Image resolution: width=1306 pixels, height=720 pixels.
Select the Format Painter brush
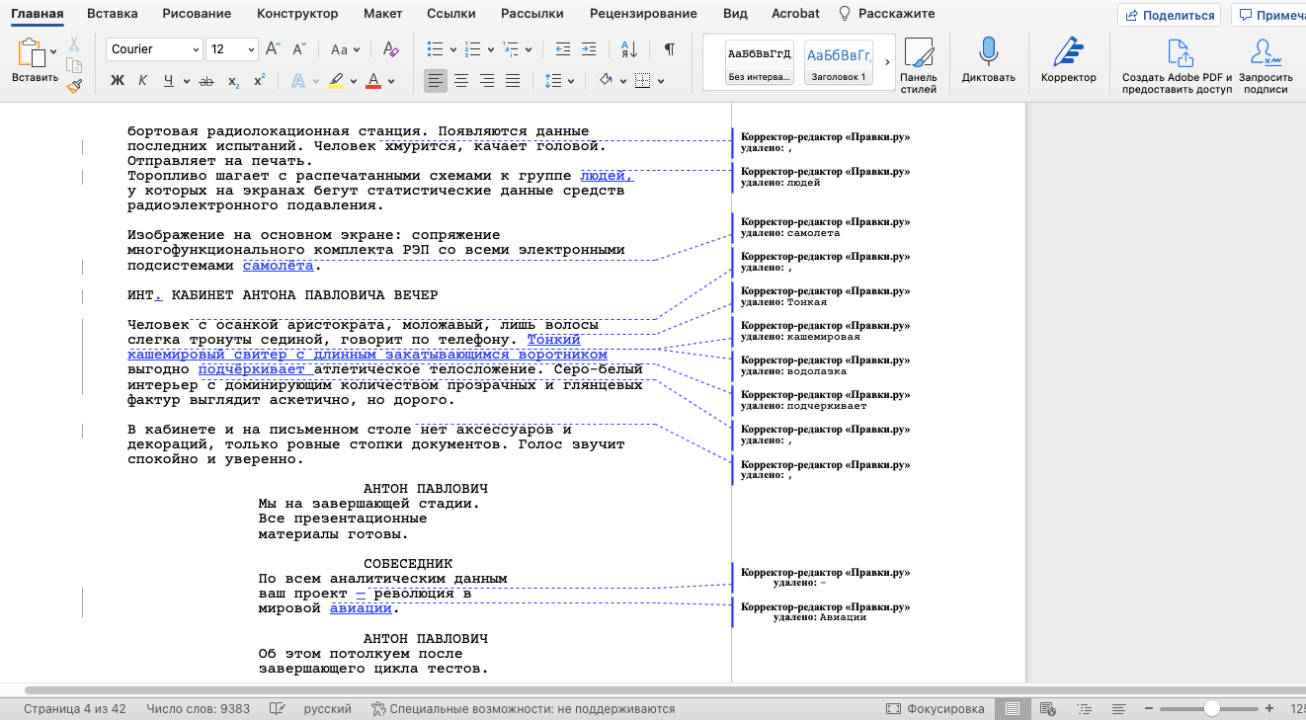pos(74,86)
